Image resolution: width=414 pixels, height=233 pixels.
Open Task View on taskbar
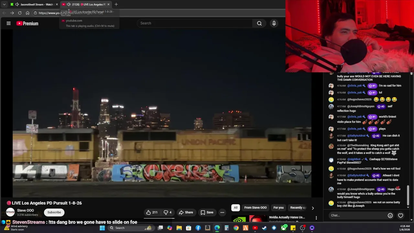point(160,228)
